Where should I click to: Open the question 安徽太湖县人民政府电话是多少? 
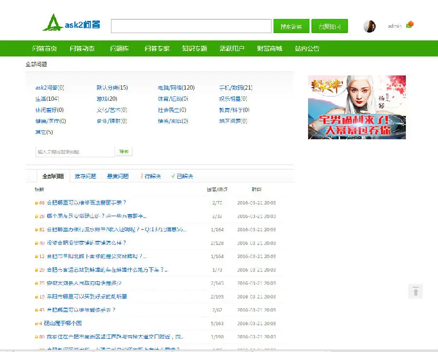84,283
